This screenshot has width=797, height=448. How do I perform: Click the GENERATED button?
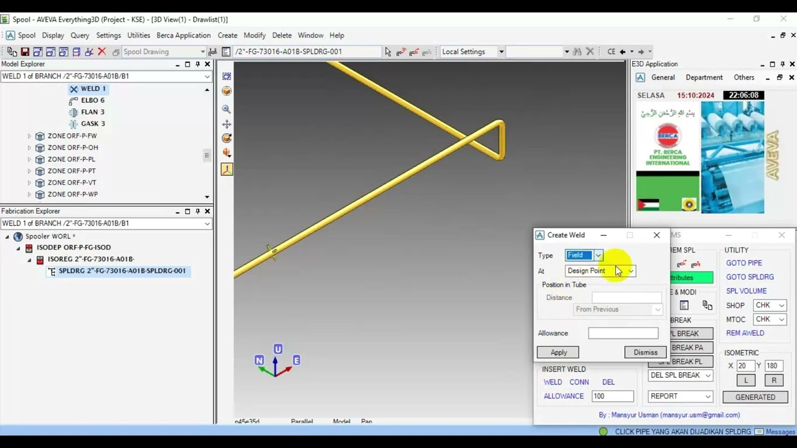pos(755,397)
